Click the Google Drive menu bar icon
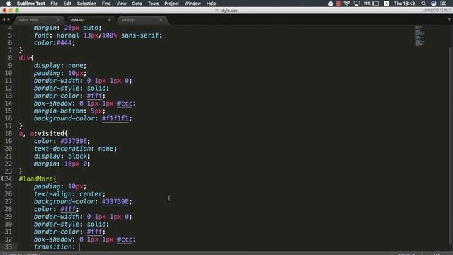 331,4
